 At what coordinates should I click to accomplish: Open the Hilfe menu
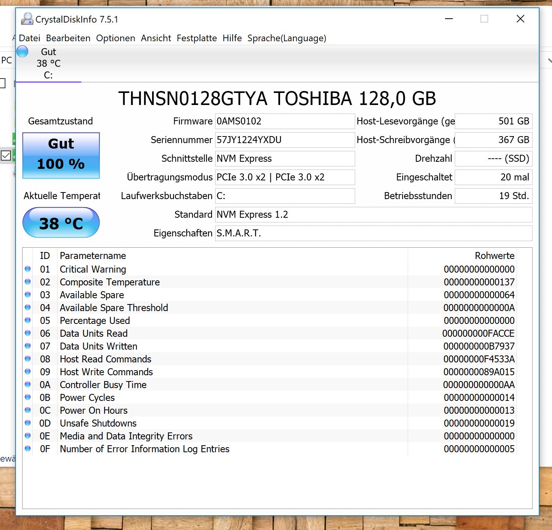(x=232, y=38)
